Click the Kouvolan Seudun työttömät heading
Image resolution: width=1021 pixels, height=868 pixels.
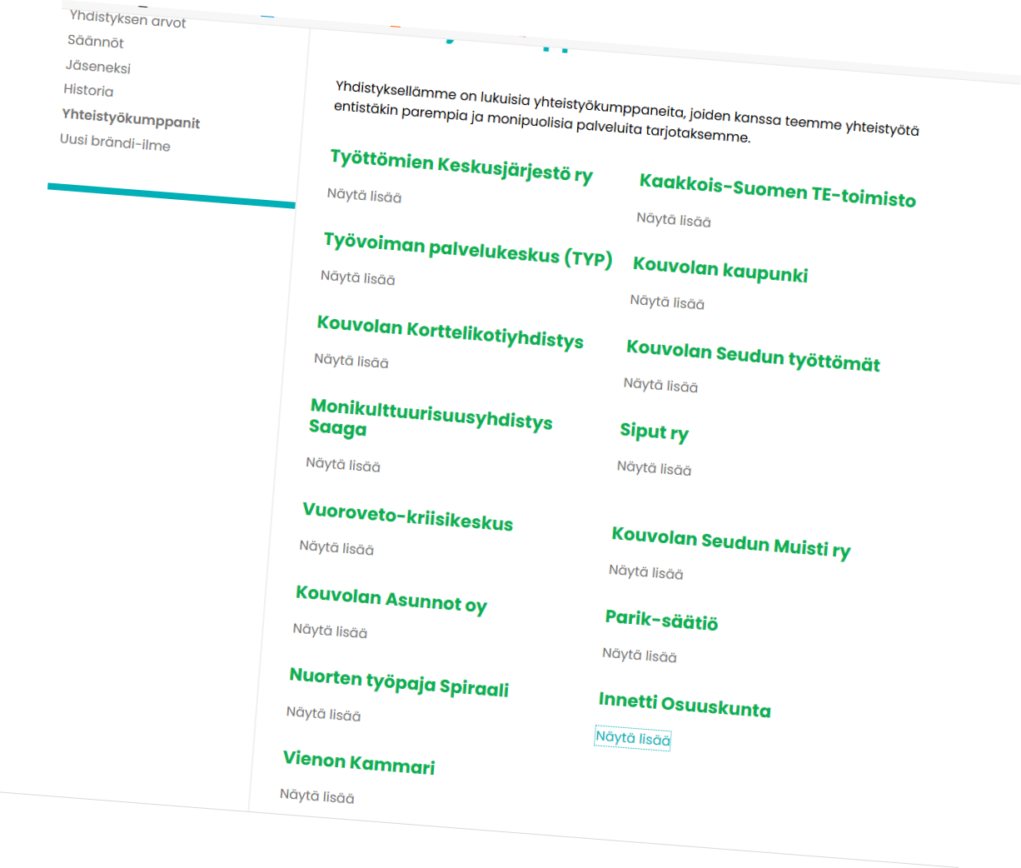pos(753,356)
